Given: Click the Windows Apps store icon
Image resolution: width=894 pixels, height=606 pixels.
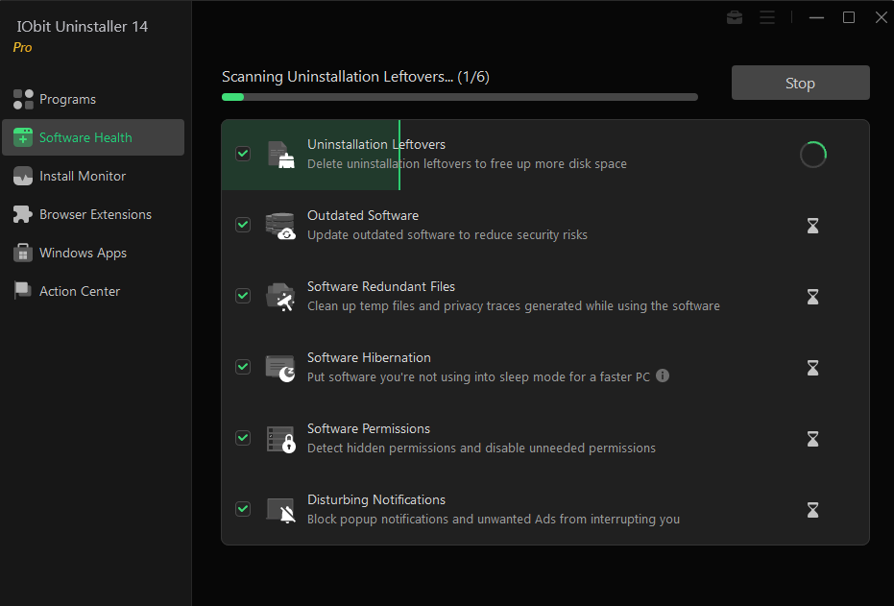Looking at the screenshot, I should [23, 253].
